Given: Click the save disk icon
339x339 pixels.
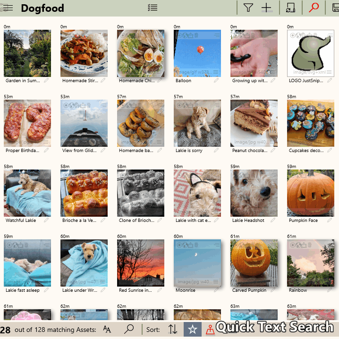Looking at the screenshot, I should (x=334, y=8).
